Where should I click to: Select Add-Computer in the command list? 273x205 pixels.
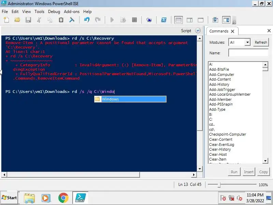[221, 74]
